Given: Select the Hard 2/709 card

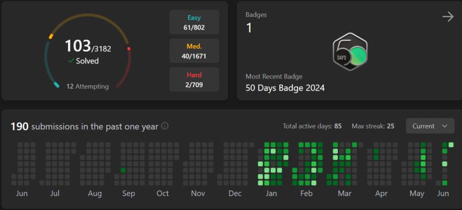Looking at the screenshot, I should click(x=194, y=80).
